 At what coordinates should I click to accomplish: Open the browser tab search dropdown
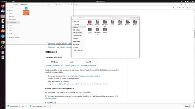click(x=182, y=4)
